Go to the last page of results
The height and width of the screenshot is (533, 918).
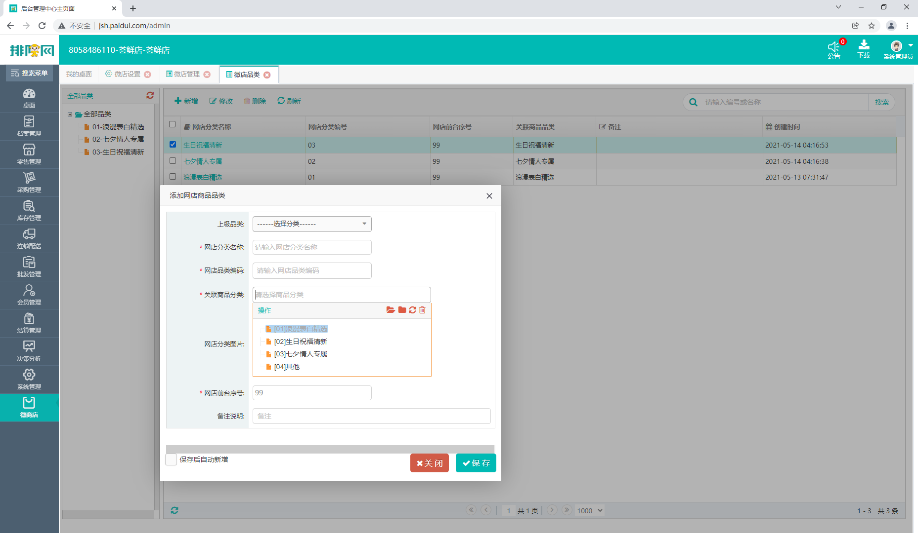pos(567,510)
